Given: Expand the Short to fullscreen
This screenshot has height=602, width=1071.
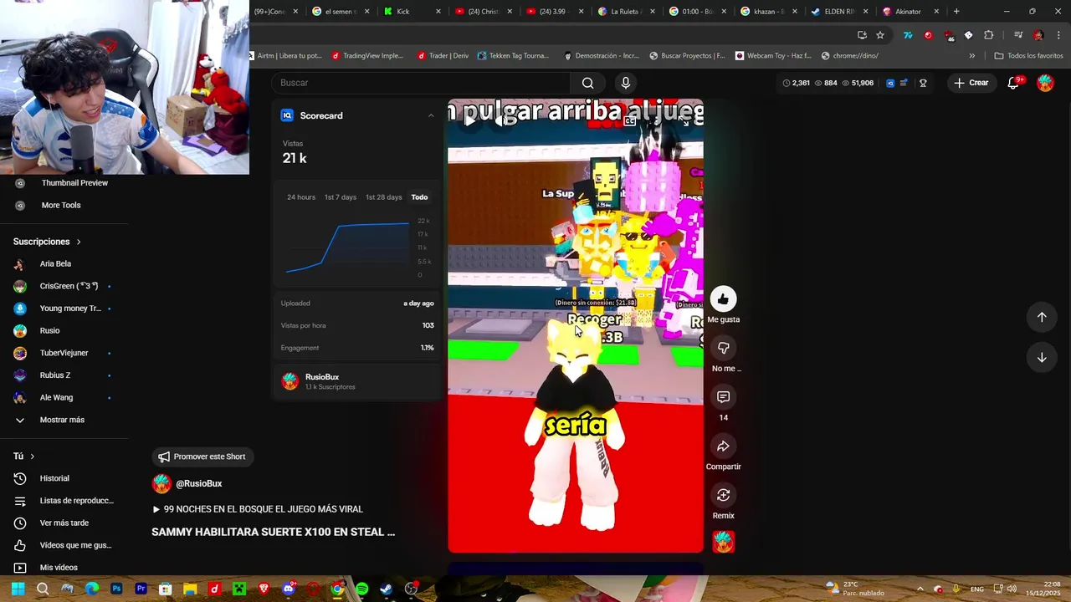Looking at the screenshot, I should 684,120.
